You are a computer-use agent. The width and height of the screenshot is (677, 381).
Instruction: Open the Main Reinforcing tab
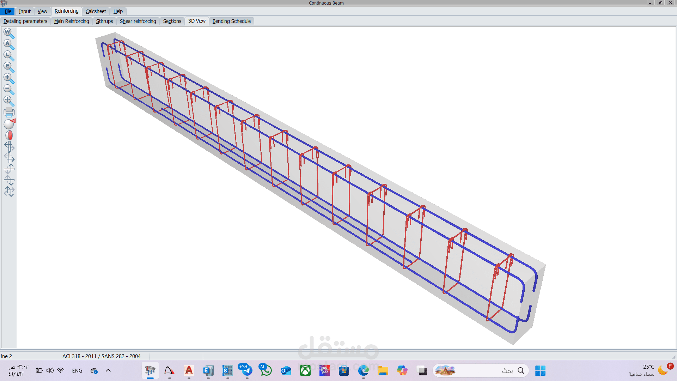point(72,21)
